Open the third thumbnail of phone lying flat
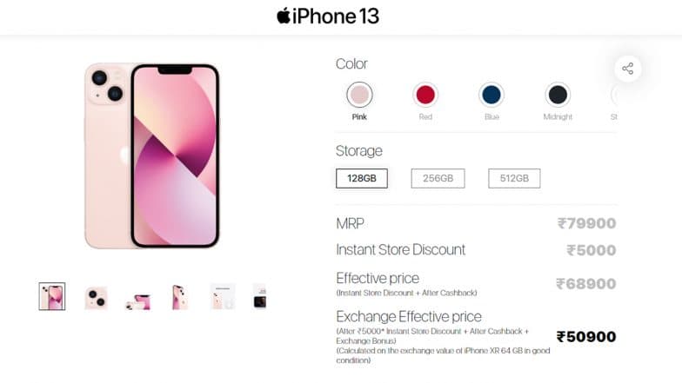The image size is (682, 383). click(x=138, y=302)
